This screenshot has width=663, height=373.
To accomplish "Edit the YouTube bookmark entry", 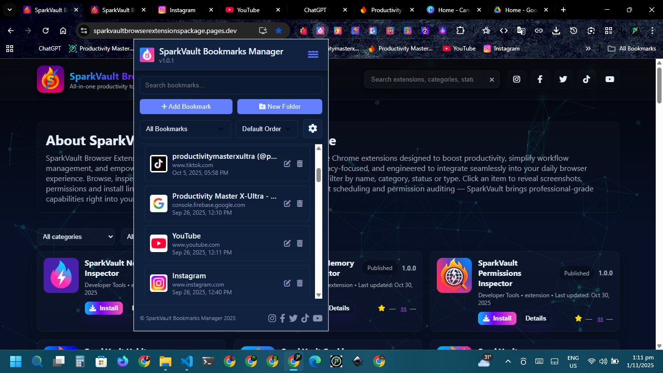I will [287, 243].
